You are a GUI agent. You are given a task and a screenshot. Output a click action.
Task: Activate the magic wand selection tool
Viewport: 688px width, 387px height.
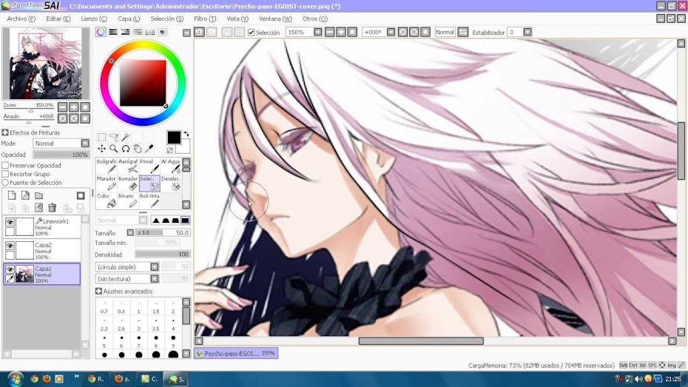pos(126,137)
